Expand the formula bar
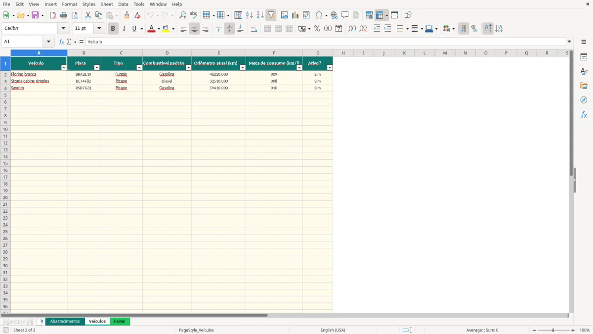The width and height of the screenshot is (593, 334). 569,42
